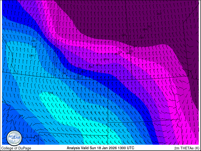Select the 270 contour label
Viewport: 201px width, 151px height.
click(106, 59)
